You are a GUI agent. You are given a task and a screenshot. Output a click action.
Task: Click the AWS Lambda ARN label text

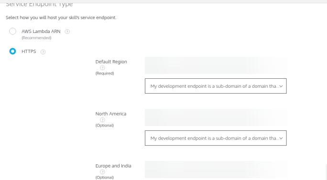41,31
